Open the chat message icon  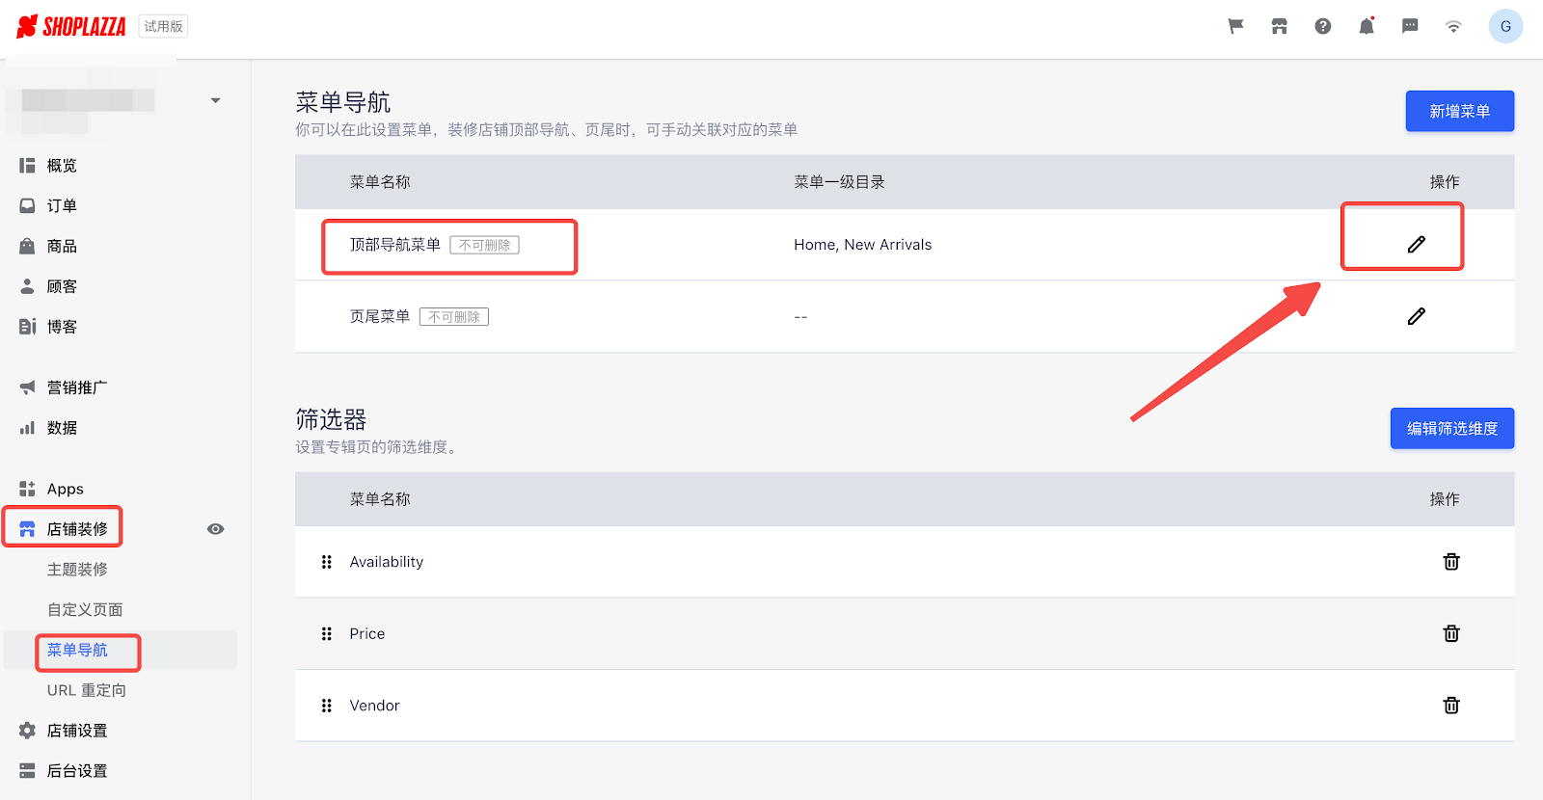pyautogui.click(x=1410, y=26)
